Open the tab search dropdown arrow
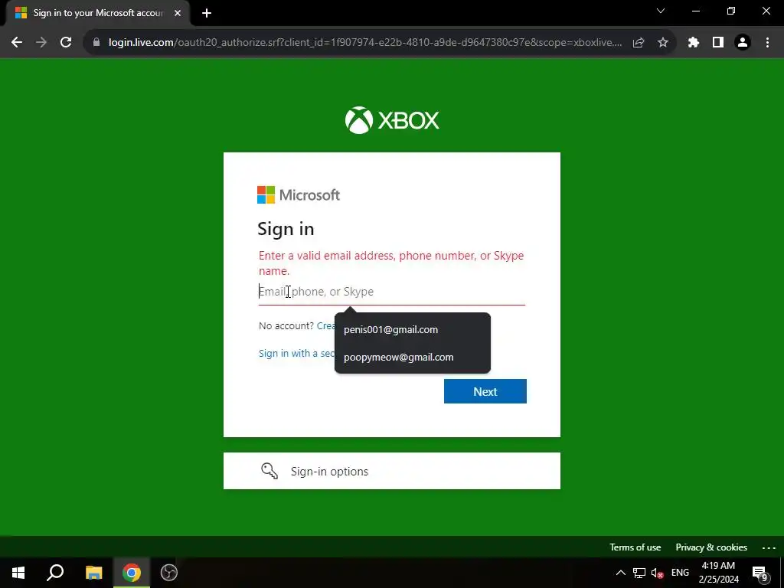The width and height of the screenshot is (784, 588). 661,11
